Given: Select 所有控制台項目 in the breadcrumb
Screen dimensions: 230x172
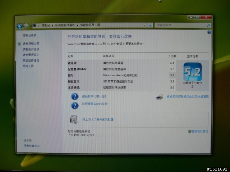Looking at the screenshot, I should coord(65,25).
